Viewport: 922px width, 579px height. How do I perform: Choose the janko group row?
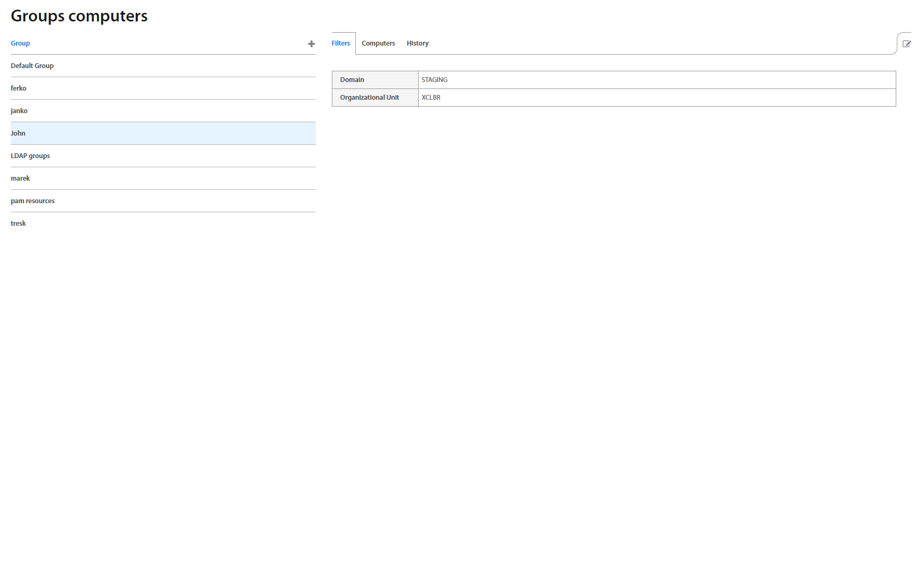pyautogui.click(x=19, y=111)
